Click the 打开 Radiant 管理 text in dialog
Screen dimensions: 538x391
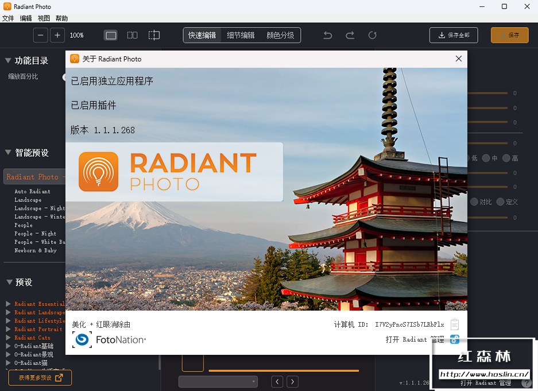(415, 339)
